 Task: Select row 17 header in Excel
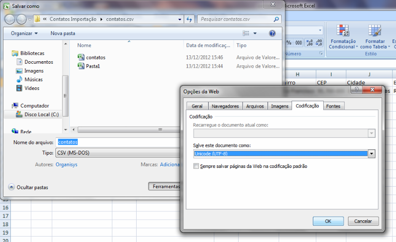(x=5, y=216)
